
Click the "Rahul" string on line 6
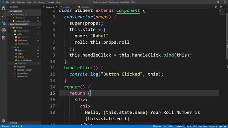point(99,36)
